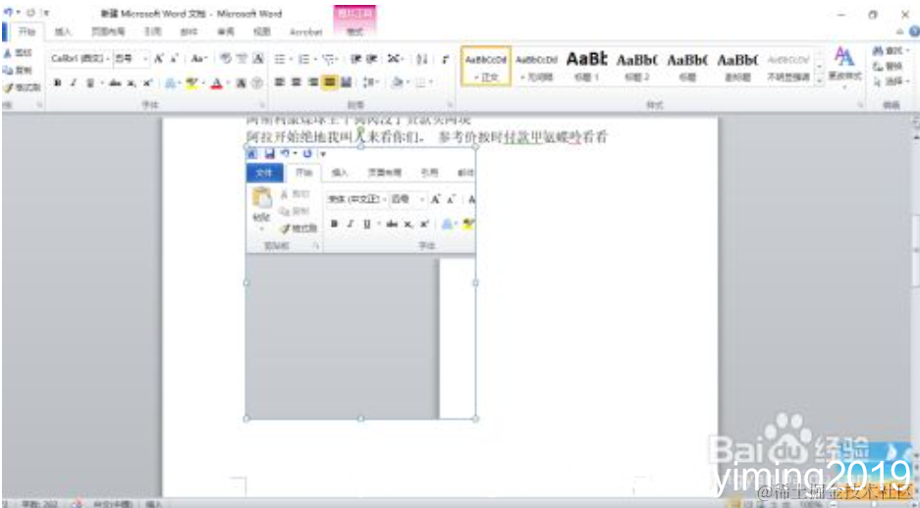Viewport: 920px width, 508px height.
Task: Toggle Show/Hide paragraph marks
Action: [446, 59]
